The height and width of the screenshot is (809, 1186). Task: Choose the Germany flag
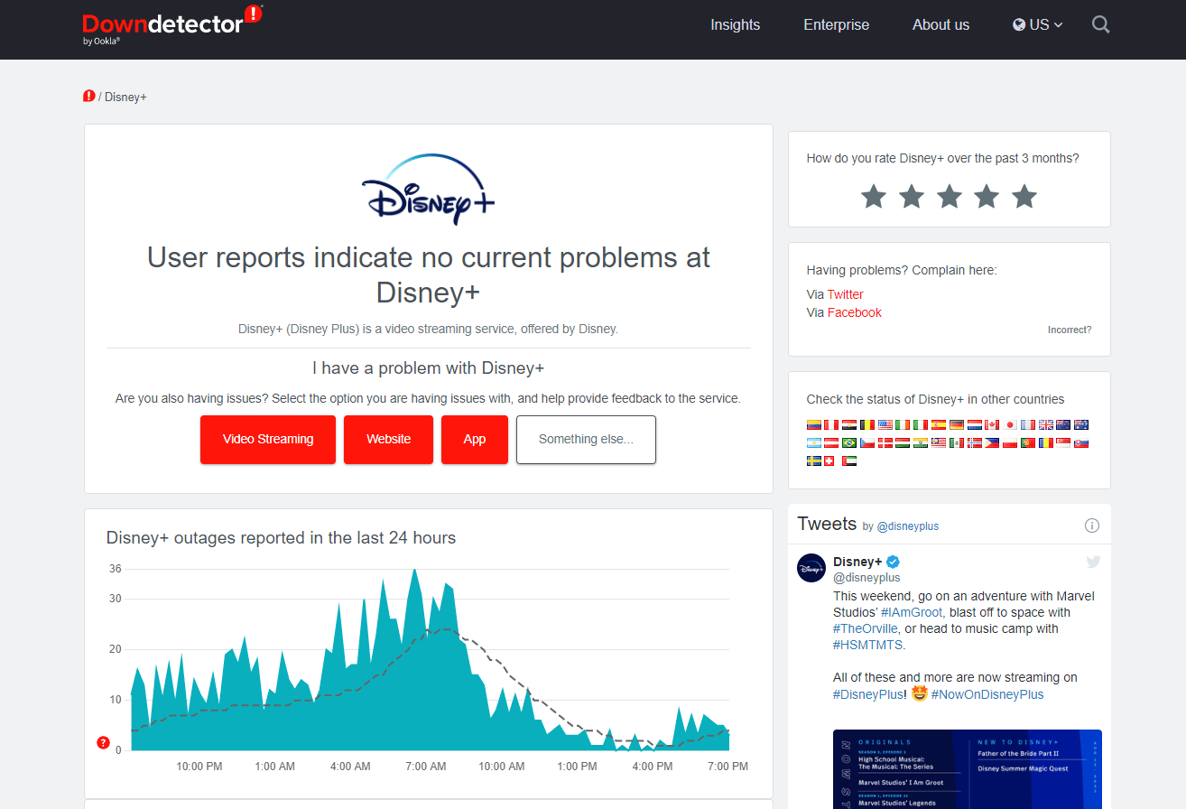click(x=957, y=424)
